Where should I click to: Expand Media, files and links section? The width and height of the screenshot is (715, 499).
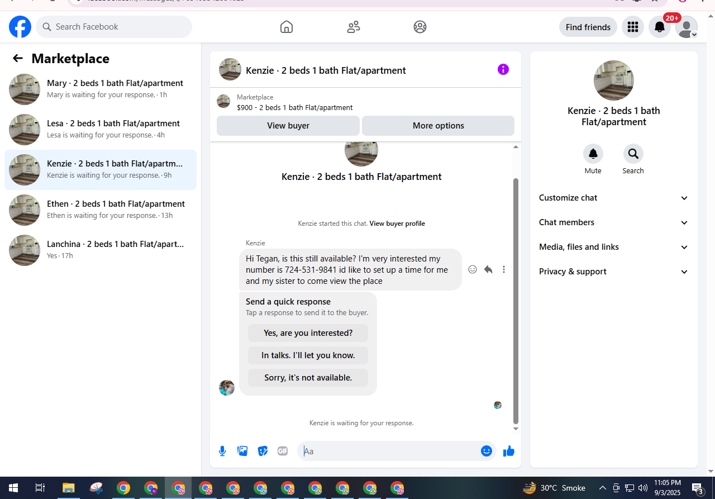(x=614, y=247)
